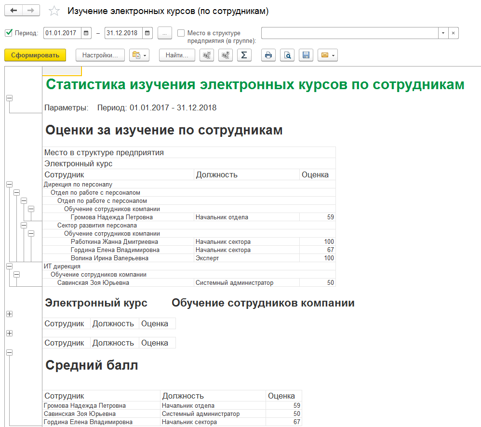Open the enterprise structure field dropdown arrow
Viewport: 481px width, 427px height.
(442, 33)
